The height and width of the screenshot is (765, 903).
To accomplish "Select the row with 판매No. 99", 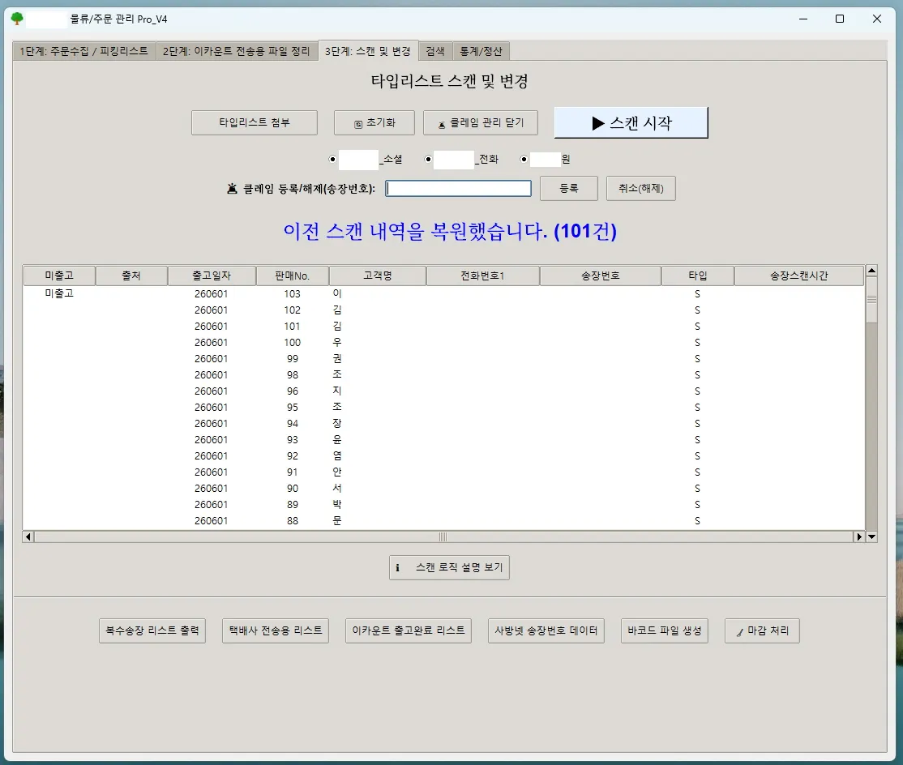I will [443, 359].
